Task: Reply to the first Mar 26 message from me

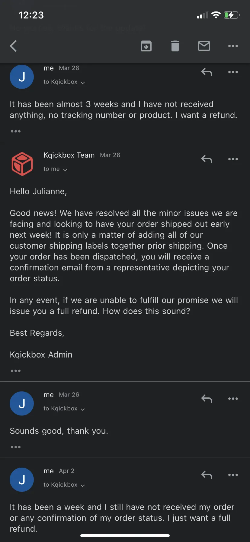Action: click(x=207, y=72)
